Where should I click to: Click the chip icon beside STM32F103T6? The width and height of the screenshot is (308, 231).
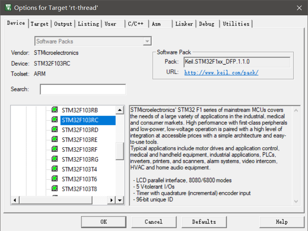pyautogui.click(x=55, y=178)
